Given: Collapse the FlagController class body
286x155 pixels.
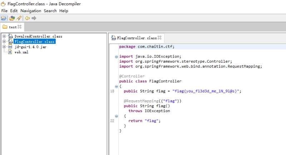Looking at the screenshot, I should (x=116, y=86).
